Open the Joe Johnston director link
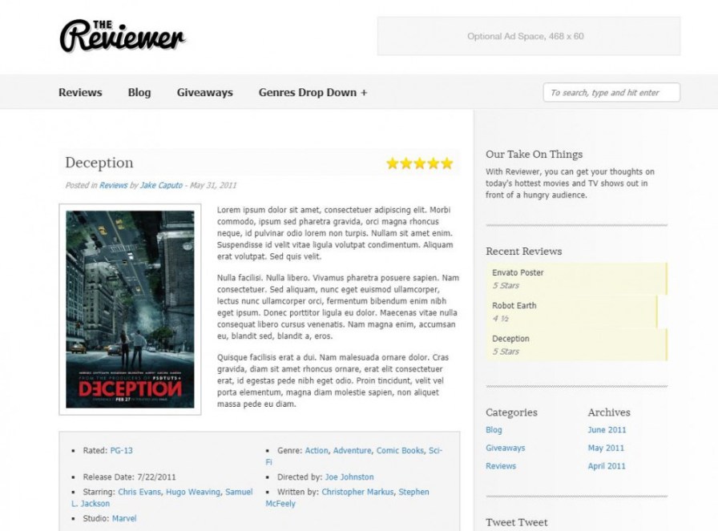718x531 pixels. (349, 477)
